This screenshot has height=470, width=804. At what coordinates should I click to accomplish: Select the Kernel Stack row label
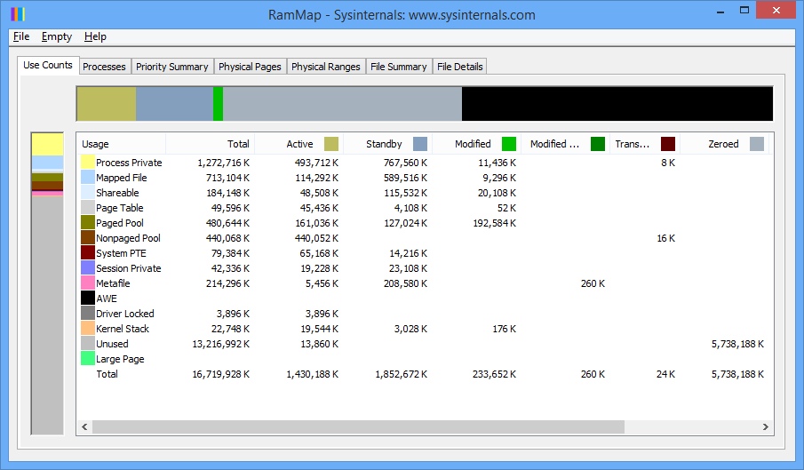tap(123, 329)
